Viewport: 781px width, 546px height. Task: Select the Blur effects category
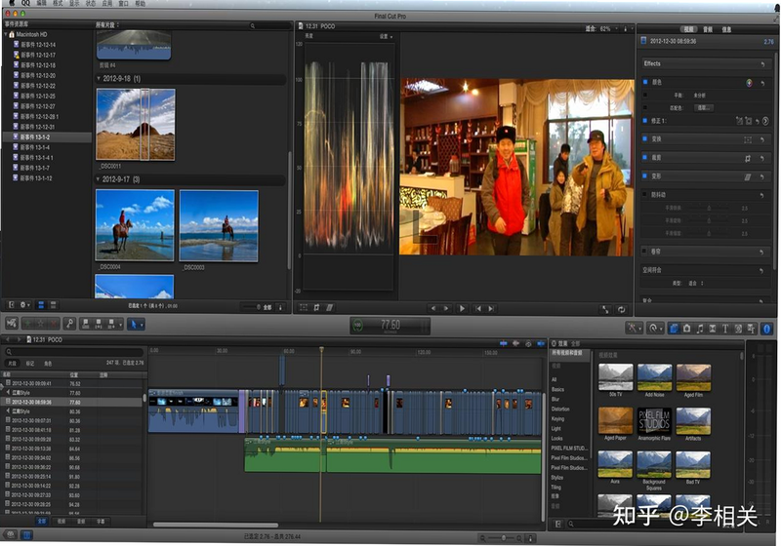click(x=555, y=399)
